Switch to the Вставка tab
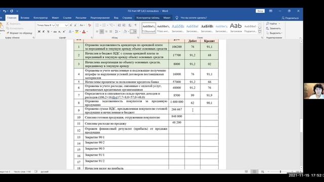324x182 pixels. click(25, 18)
